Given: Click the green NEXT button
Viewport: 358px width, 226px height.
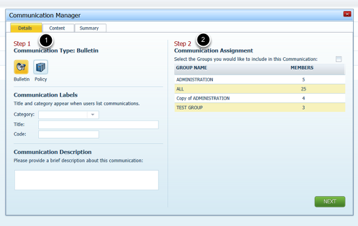Looking at the screenshot, I should pos(330,201).
